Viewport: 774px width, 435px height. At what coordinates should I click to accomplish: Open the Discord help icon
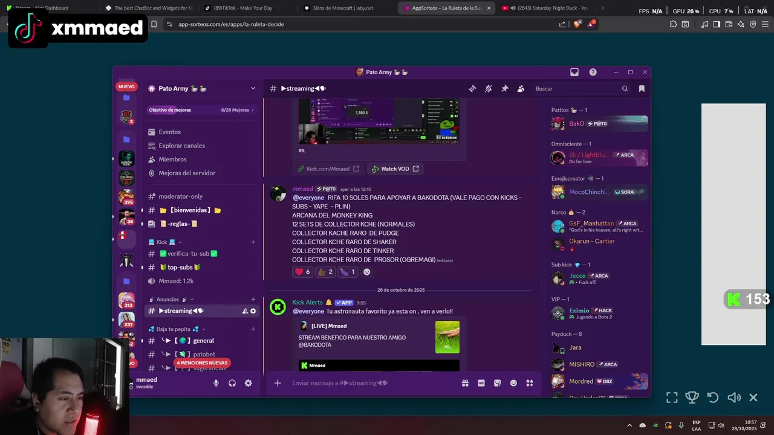tap(593, 72)
